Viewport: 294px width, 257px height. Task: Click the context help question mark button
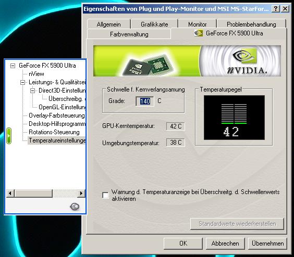[275, 9]
